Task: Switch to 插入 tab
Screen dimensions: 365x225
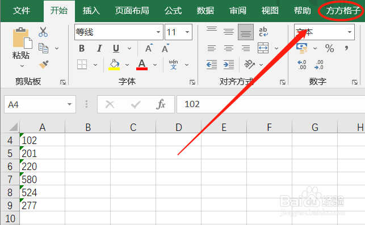Action: point(91,11)
